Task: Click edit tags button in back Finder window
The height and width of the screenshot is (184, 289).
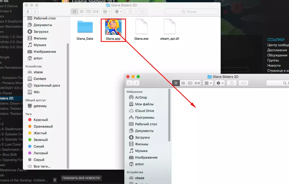Action: click(x=142, y=12)
